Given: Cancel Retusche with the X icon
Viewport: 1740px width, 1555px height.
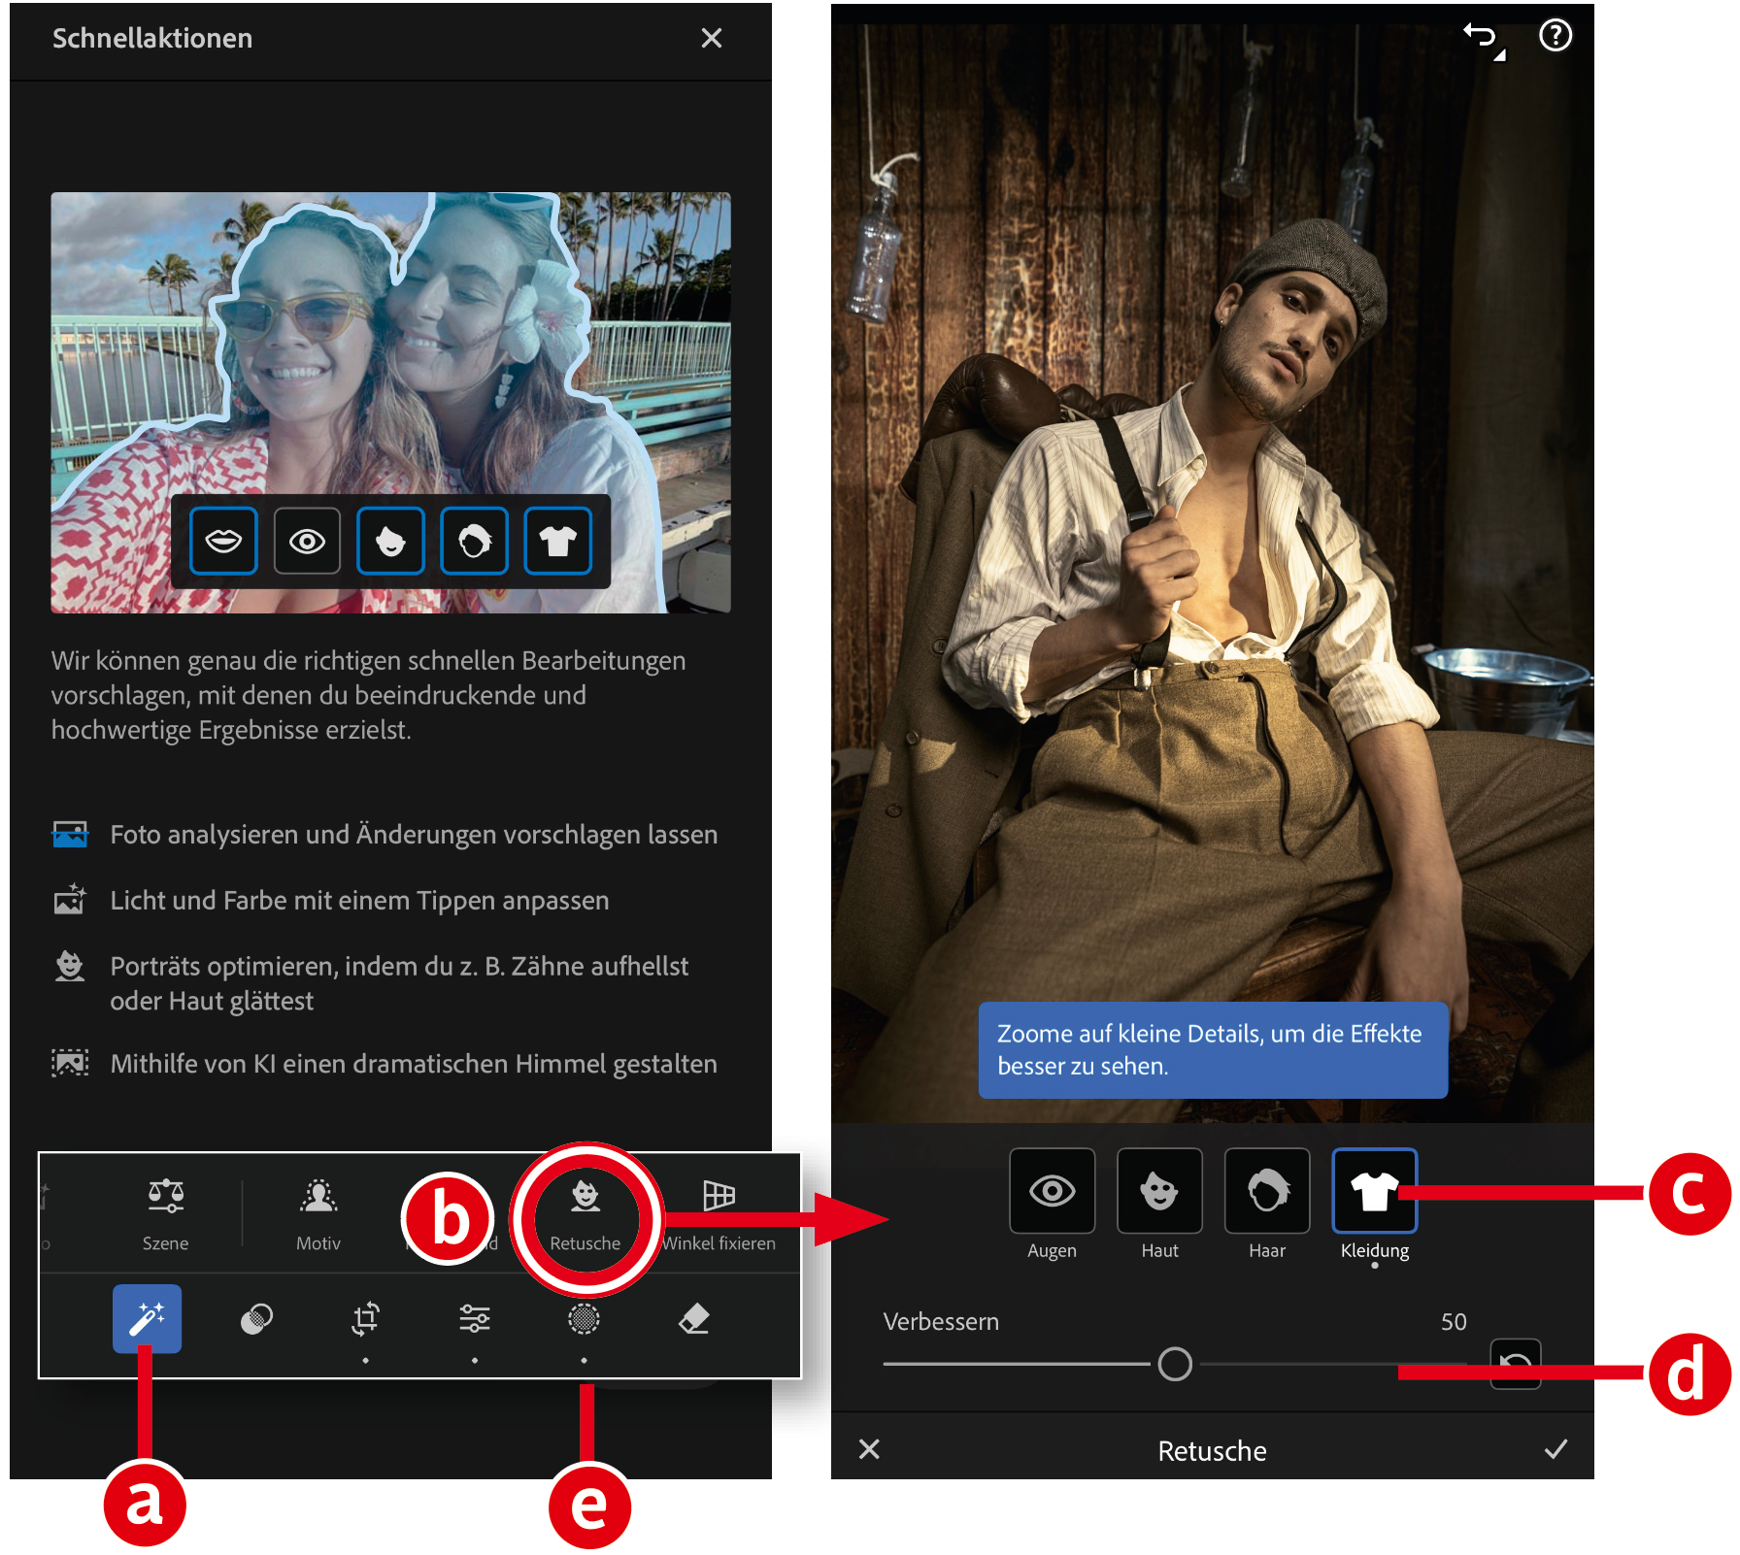Looking at the screenshot, I should (x=869, y=1449).
